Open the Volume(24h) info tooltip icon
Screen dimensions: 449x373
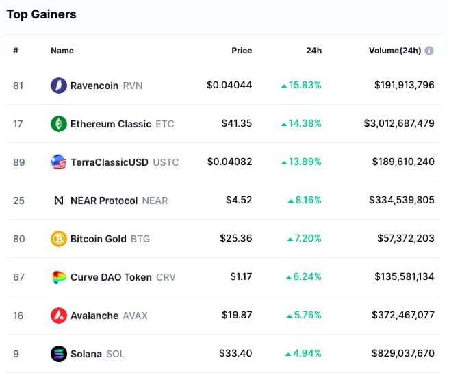(429, 51)
